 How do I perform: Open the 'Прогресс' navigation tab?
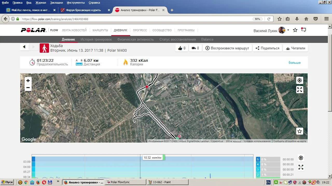[x=140, y=30]
